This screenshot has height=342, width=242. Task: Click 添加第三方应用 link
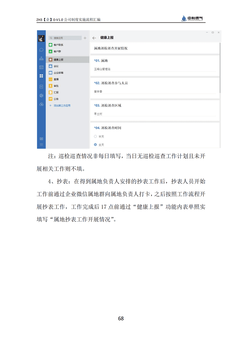coord(62,105)
